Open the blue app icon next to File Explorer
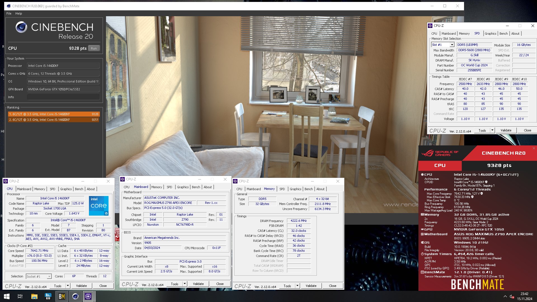The height and width of the screenshot is (302, 537). (48, 296)
